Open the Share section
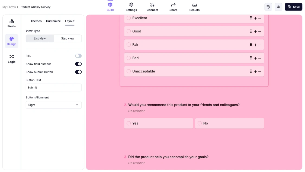Screen dimensions: 305x172 click(x=173, y=7)
